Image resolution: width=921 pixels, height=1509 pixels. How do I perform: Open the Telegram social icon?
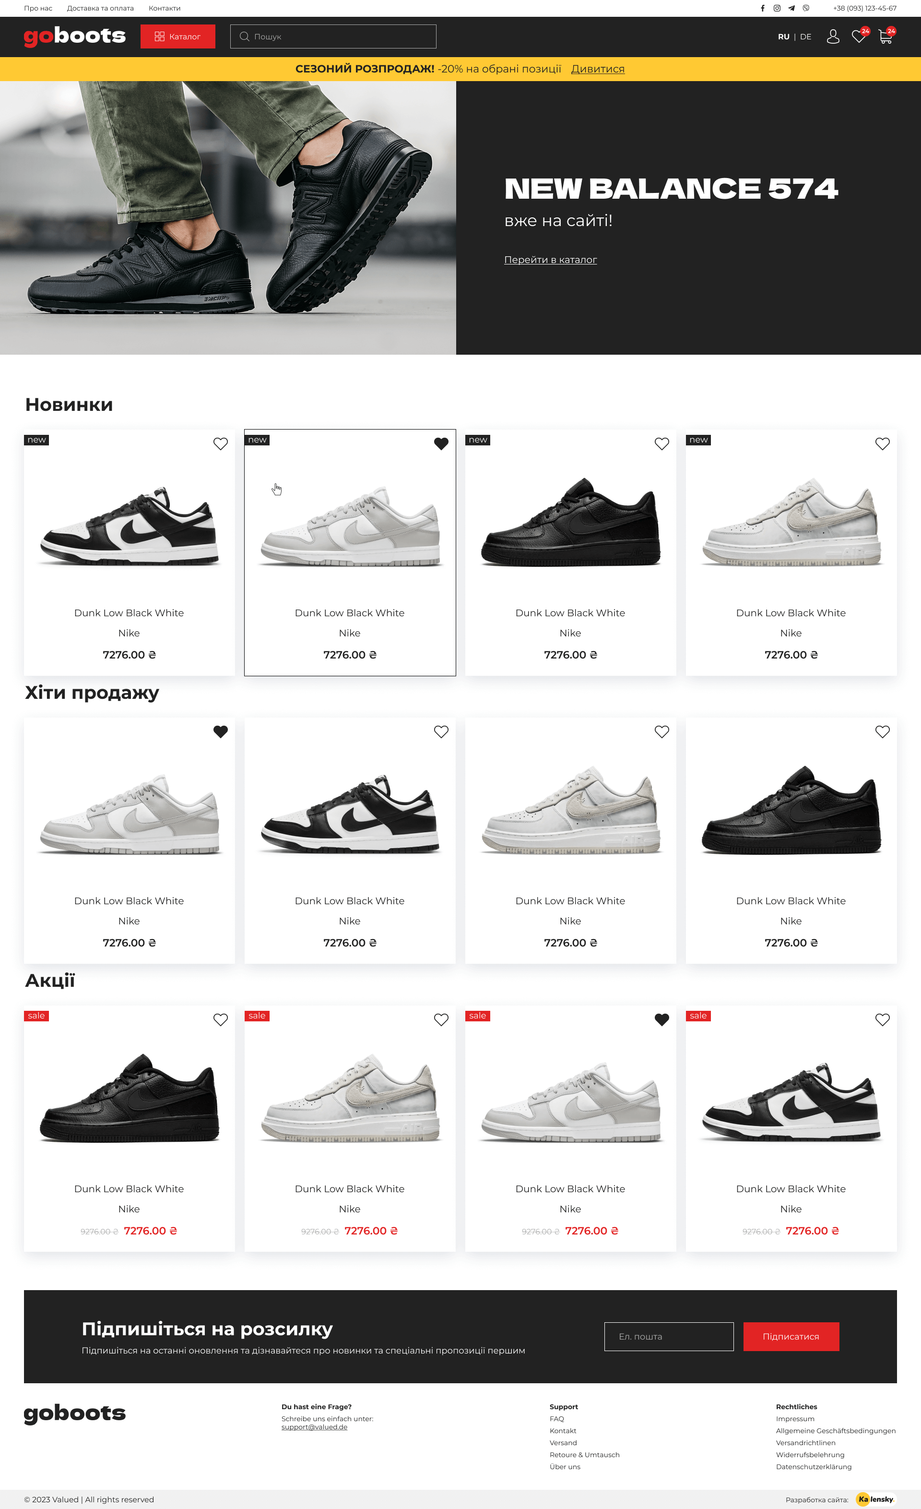791,9
